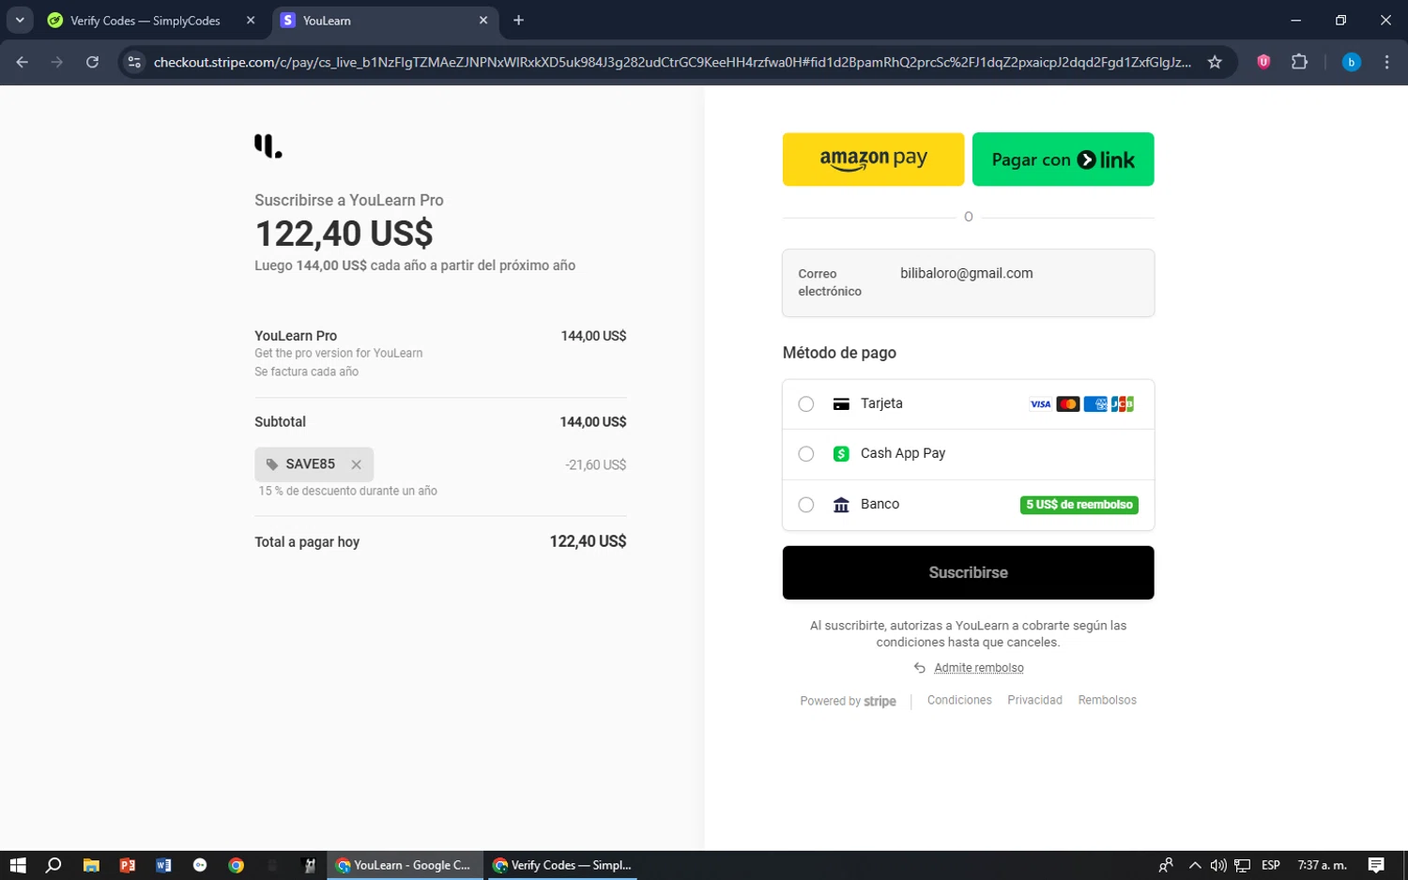Click the bank building icon beside Banco
The width and height of the screenshot is (1408, 880).
coord(841,505)
